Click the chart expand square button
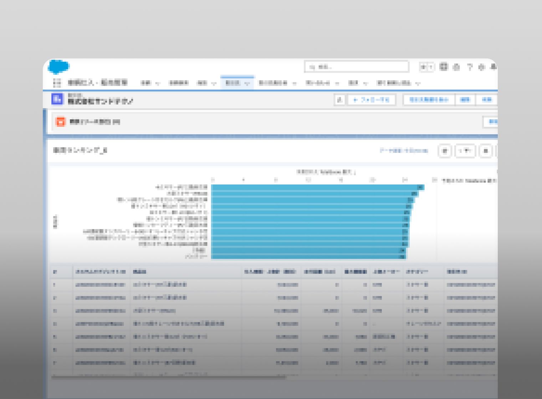 coord(485,151)
